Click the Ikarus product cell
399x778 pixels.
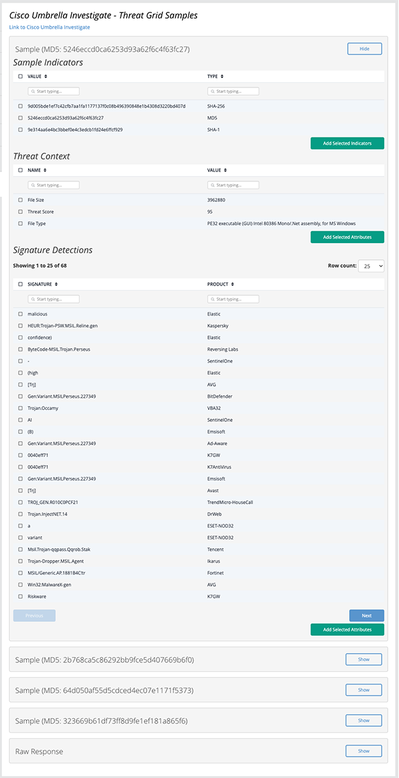(x=214, y=561)
